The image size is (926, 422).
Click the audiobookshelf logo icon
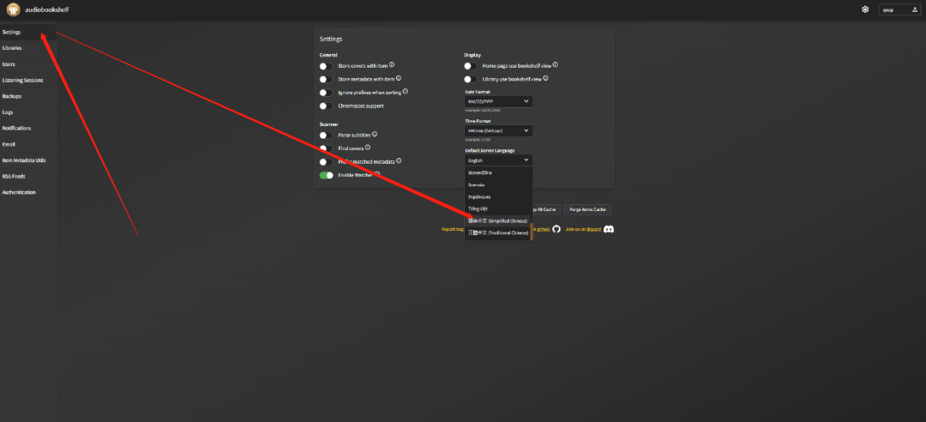(13, 9)
